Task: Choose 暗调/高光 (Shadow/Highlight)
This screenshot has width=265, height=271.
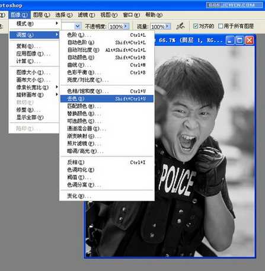Action: [107, 151]
